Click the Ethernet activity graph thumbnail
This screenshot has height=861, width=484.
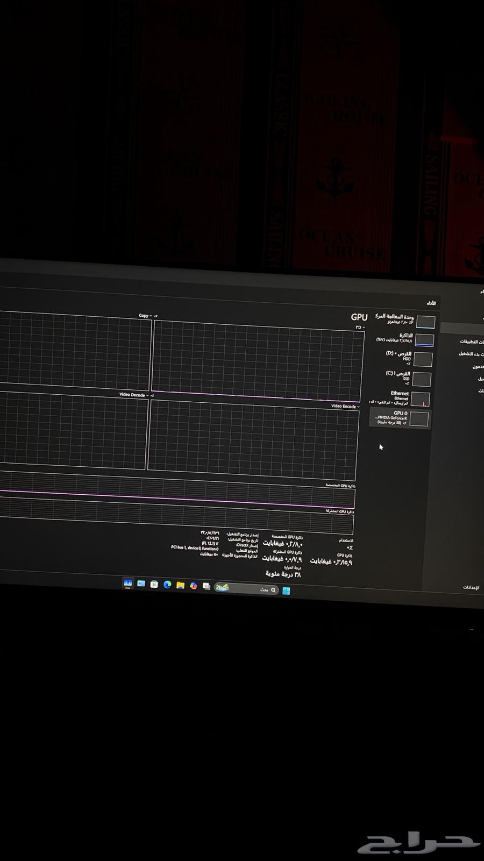click(421, 399)
